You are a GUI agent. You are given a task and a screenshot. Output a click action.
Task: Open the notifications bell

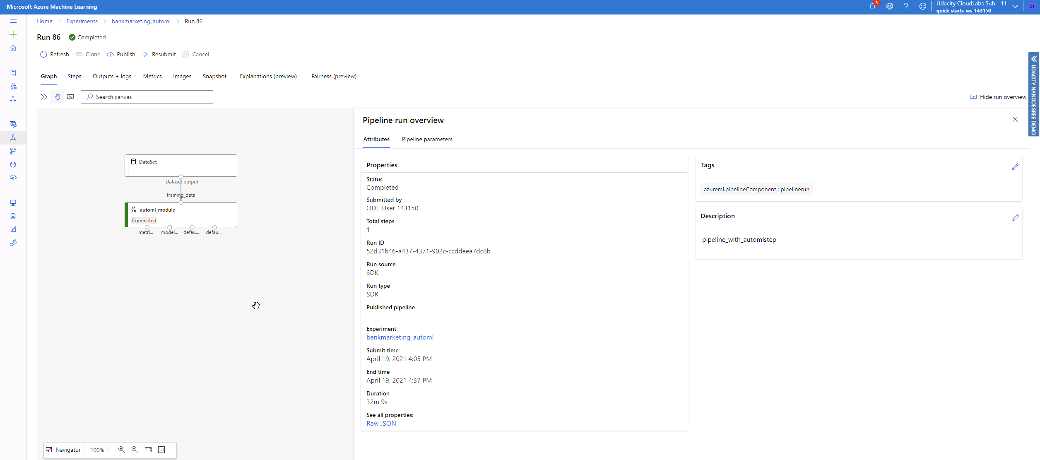[x=872, y=7]
